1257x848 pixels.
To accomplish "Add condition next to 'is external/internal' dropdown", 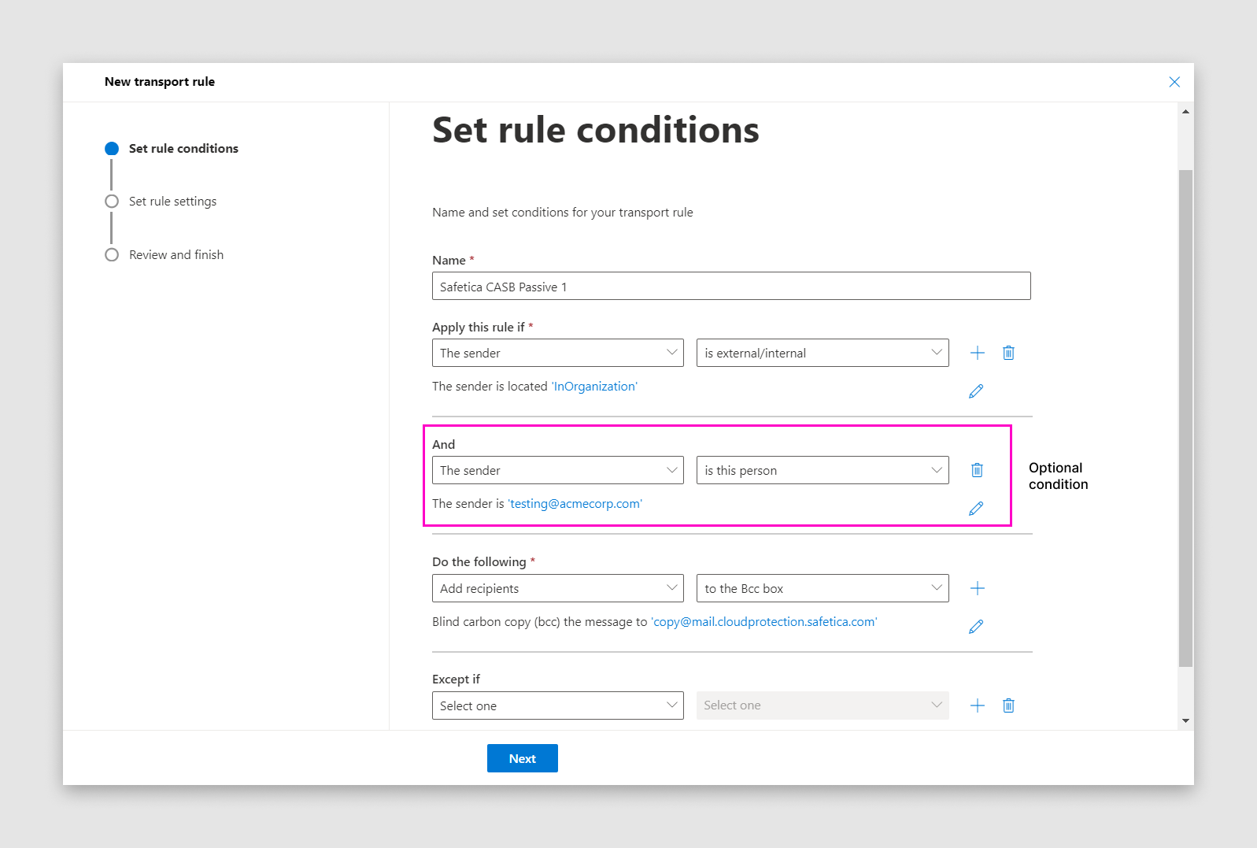I will (977, 353).
